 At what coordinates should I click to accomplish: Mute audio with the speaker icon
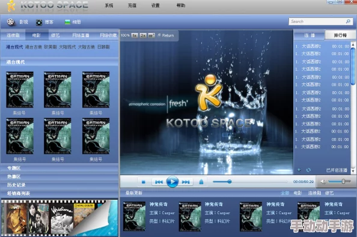tap(323, 182)
